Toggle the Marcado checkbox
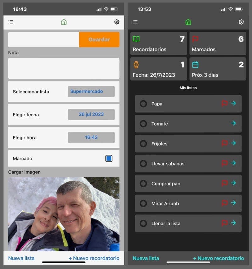The image size is (252, 269). tap(109, 159)
